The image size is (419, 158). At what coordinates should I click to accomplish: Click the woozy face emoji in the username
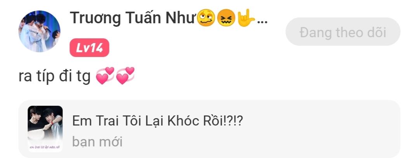(206, 18)
